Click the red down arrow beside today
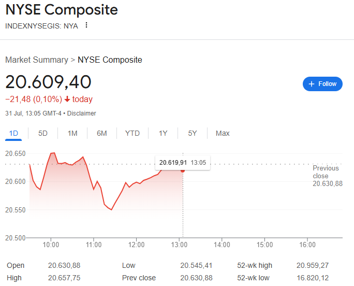354x286 pixels. click(x=67, y=99)
